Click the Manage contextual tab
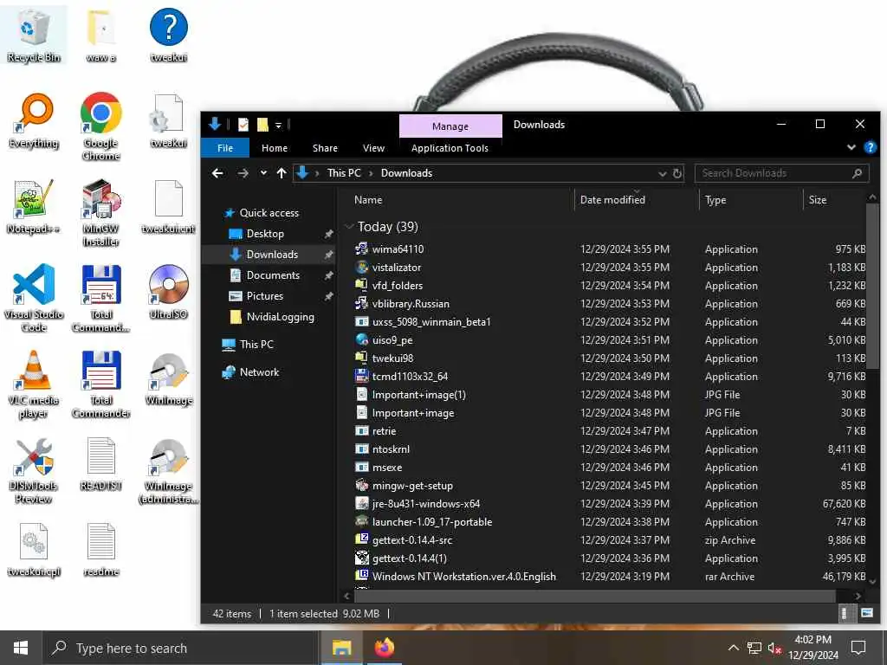This screenshot has height=665, width=887. (x=450, y=126)
